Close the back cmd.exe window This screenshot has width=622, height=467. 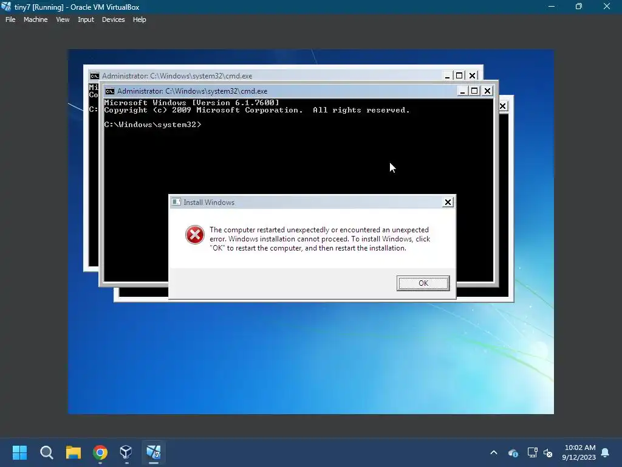click(x=472, y=75)
